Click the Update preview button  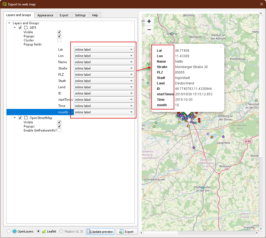(100, 231)
